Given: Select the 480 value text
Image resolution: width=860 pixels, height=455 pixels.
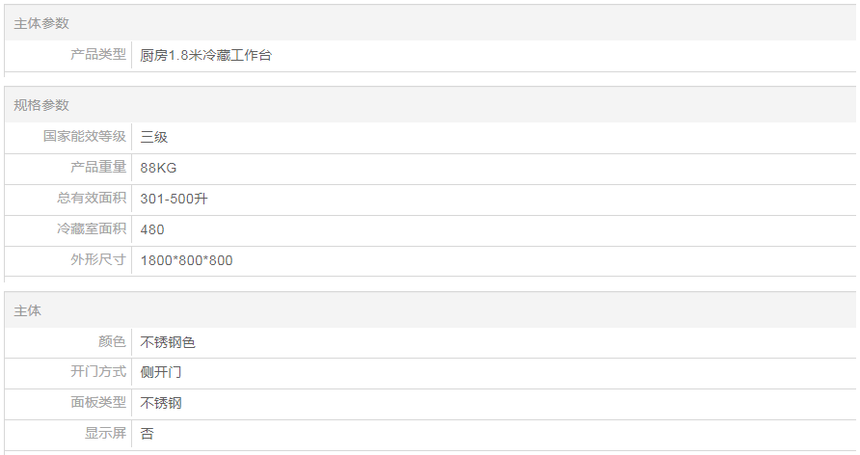Looking at the screenshot, I should pyautogui.click(x=152, y=229).
